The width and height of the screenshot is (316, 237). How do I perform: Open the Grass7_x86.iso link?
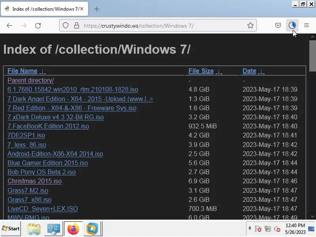(x=29, y=199)
